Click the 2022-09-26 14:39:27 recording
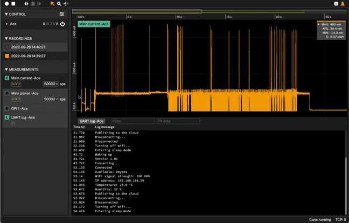Image resolution: width=349 pixels, height=223 pixels. [x=28, y=56]
